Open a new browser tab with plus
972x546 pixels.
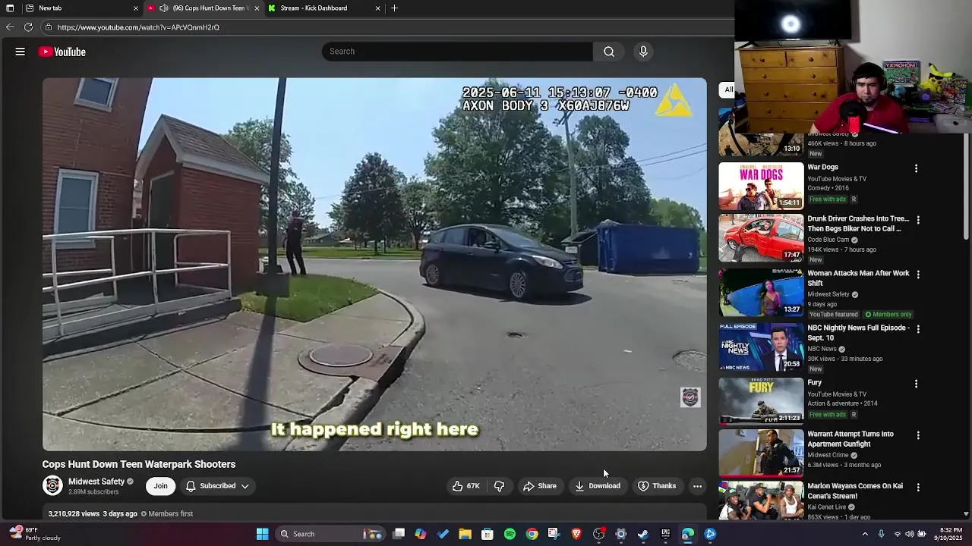[x=394, y=8]
